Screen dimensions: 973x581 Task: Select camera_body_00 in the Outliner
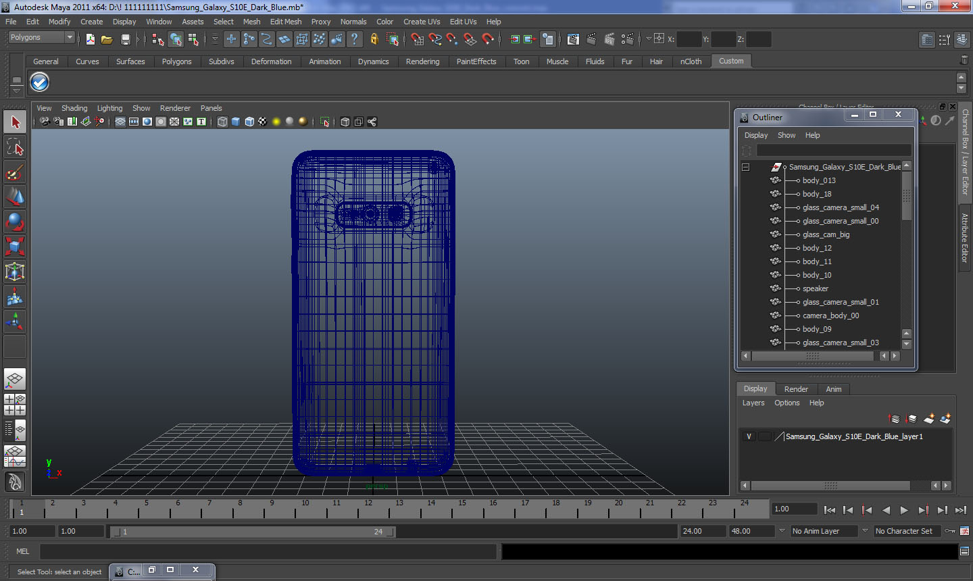[830, 315]
